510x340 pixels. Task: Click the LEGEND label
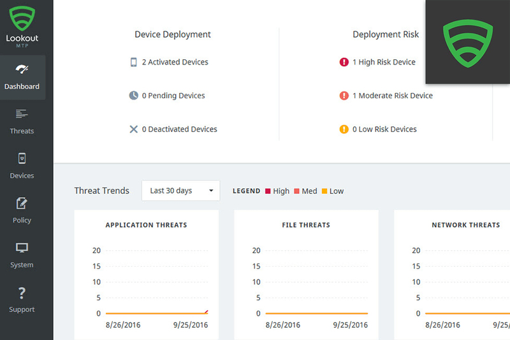click(x=247, y=191)
